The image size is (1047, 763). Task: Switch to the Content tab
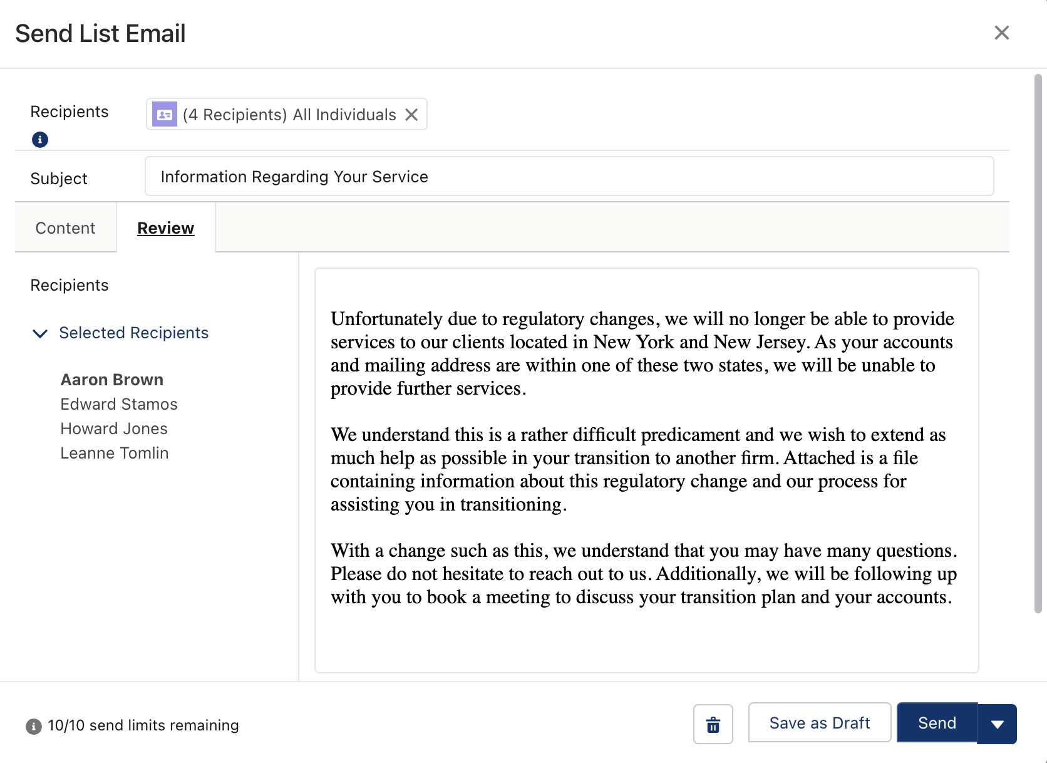pos(65,228)
